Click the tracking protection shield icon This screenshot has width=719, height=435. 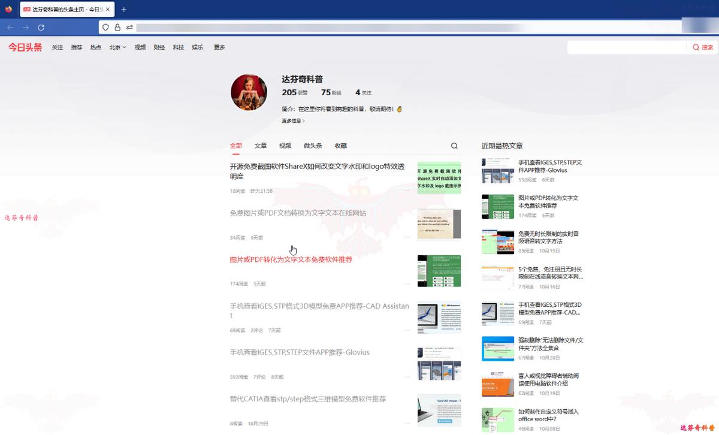105,28
